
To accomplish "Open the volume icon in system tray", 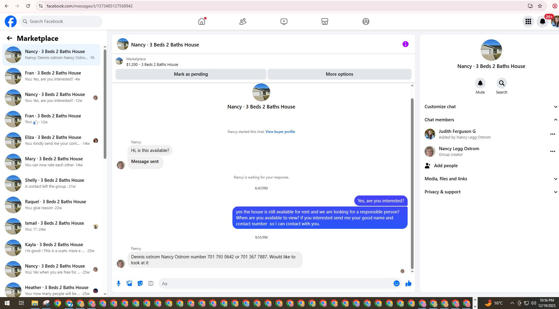I will pyautogui.click(x=534, y=303).
